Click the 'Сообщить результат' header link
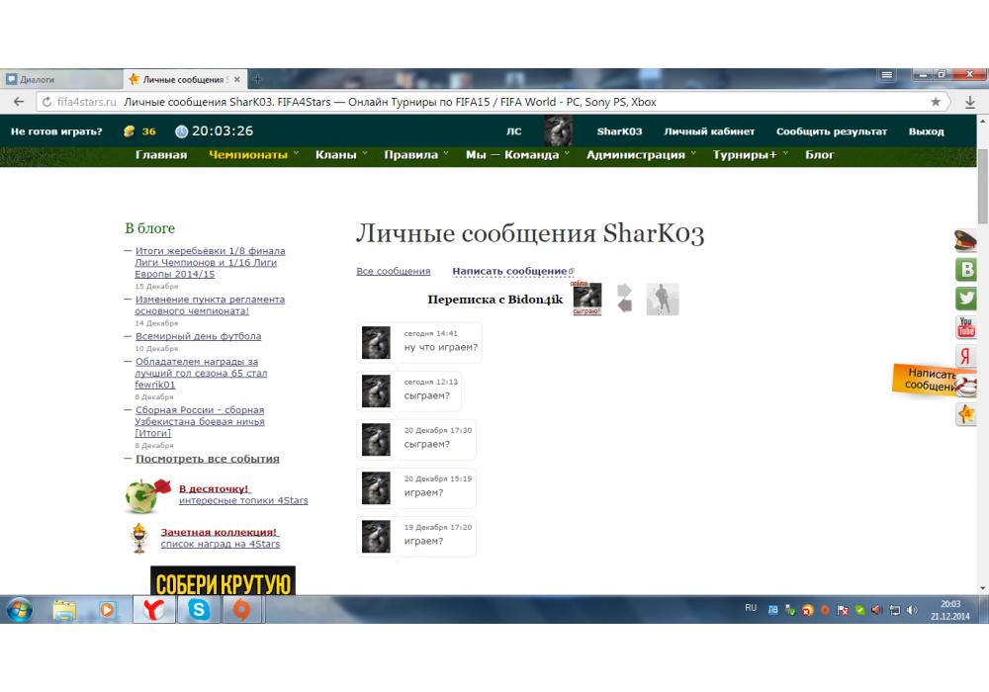Viewport: 989px width, 692px height. (831, 131)
